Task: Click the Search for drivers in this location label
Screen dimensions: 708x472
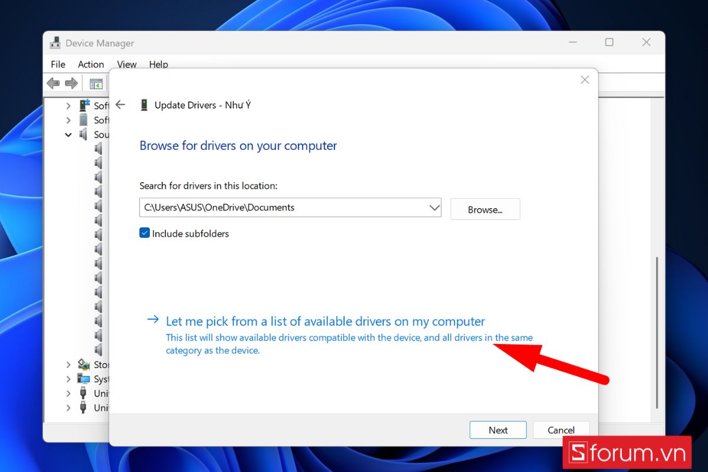Action: coord(208,186)
